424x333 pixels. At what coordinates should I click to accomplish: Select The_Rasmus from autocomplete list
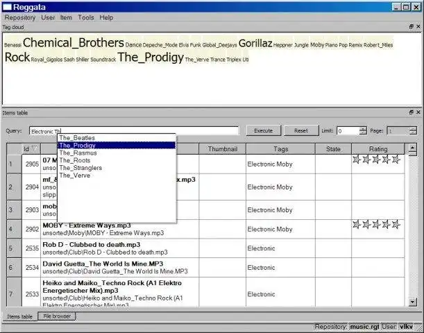[117, 153]
